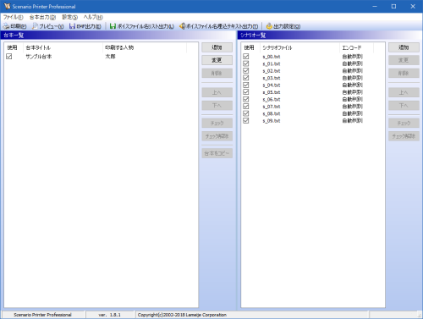This screenshot has height=319, width=423.
Task: Click 追加 button in 台本一覧 panel
Action: click(x=217, y=47)
